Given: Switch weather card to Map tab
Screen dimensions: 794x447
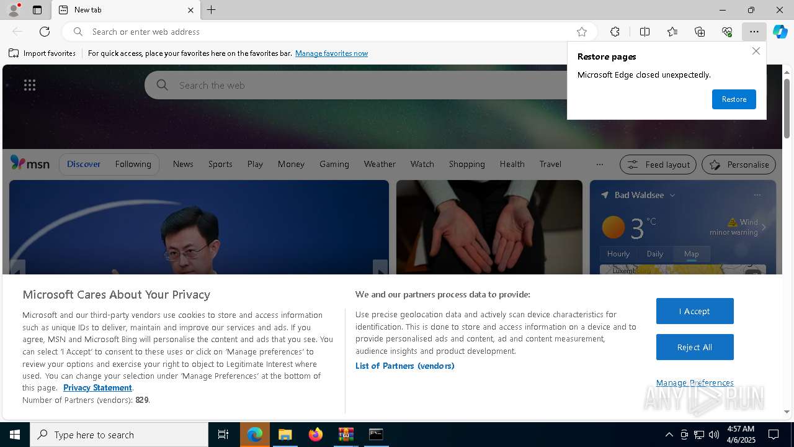Looking at the screenshot, I should 691,254.
